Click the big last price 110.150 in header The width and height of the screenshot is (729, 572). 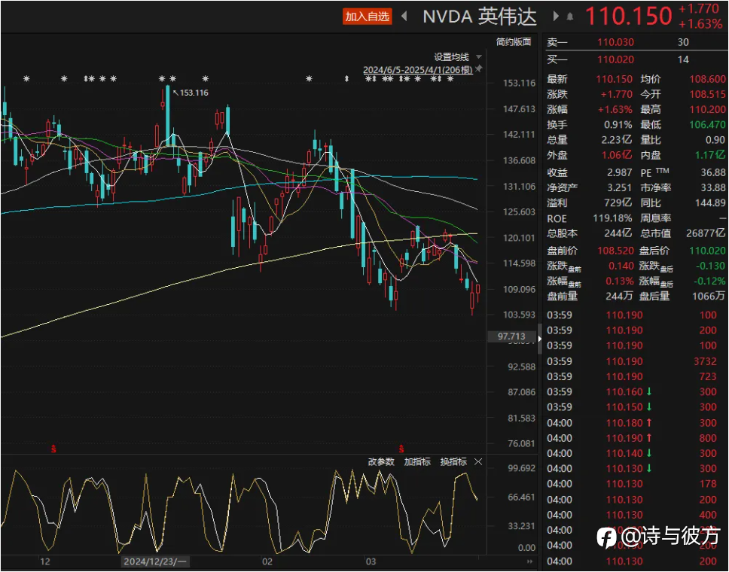click(x=629, y=17)
